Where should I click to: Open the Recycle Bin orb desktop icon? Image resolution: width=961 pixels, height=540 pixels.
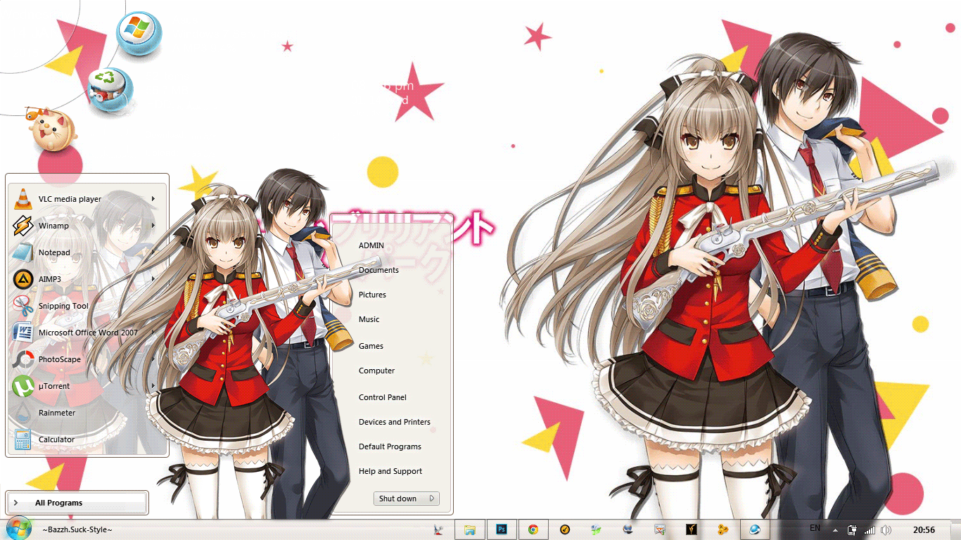(x=110, y=90)
